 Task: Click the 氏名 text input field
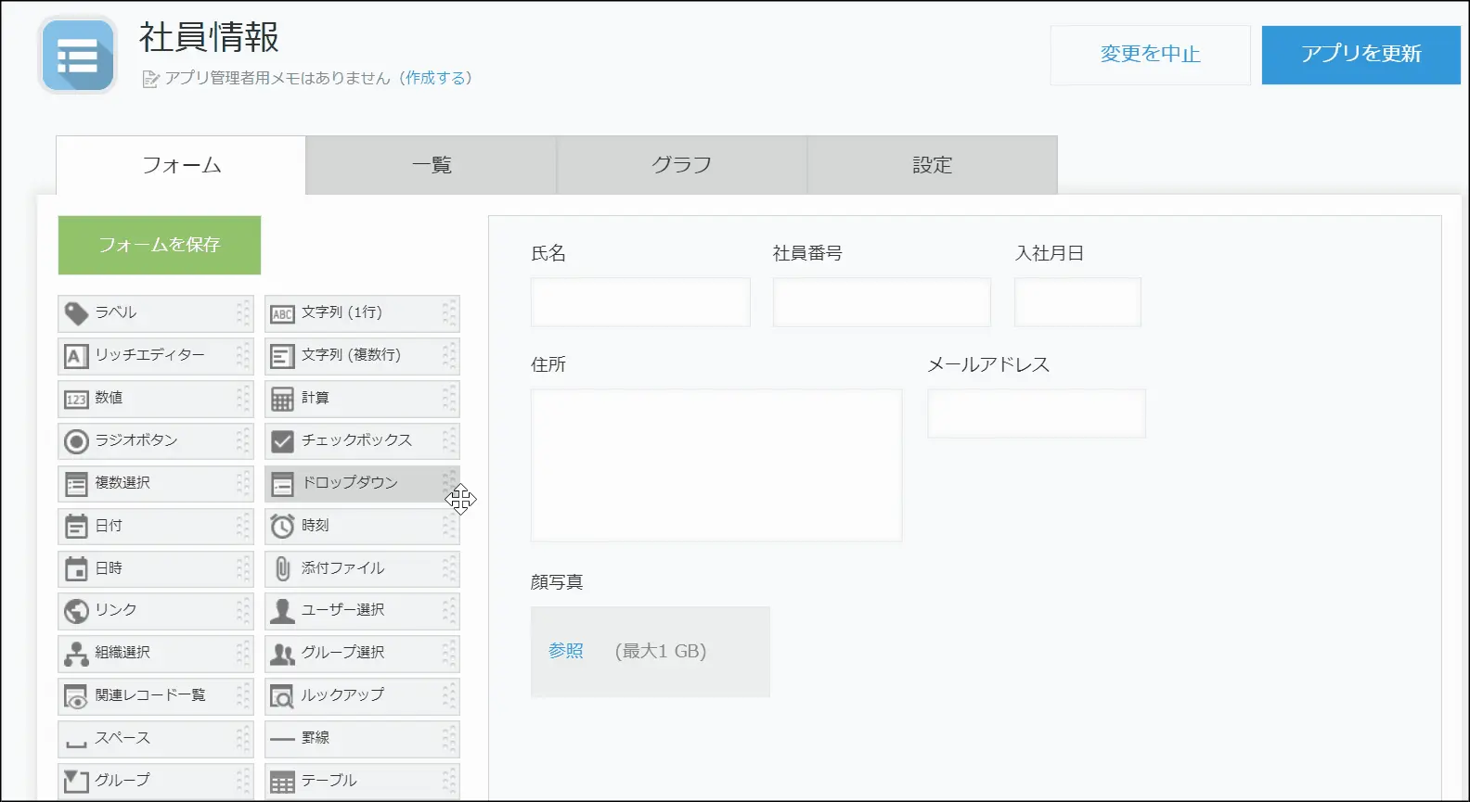(640, 302)
